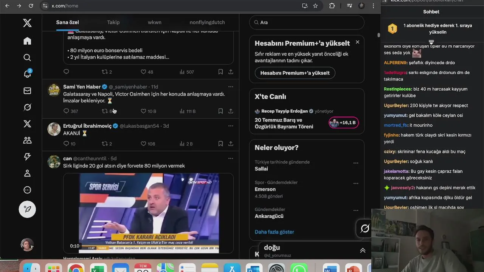Open More options circle in sidebar
Viewport: 484px width, 272px height.
(x=27, y=190)
